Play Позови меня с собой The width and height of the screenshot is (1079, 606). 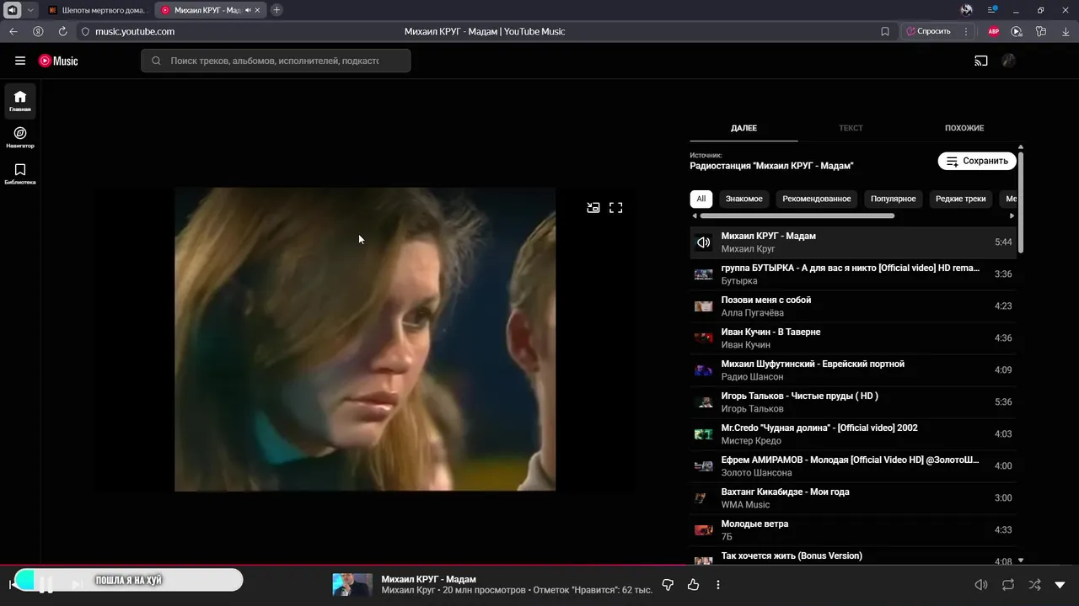click(x=853, y=306)
